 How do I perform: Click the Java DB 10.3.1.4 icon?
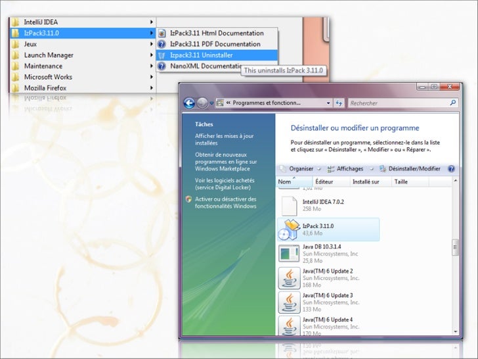point(289,254)
